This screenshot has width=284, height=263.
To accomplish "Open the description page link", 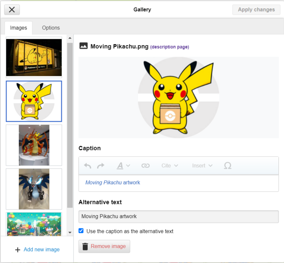I will click(170, 47).
